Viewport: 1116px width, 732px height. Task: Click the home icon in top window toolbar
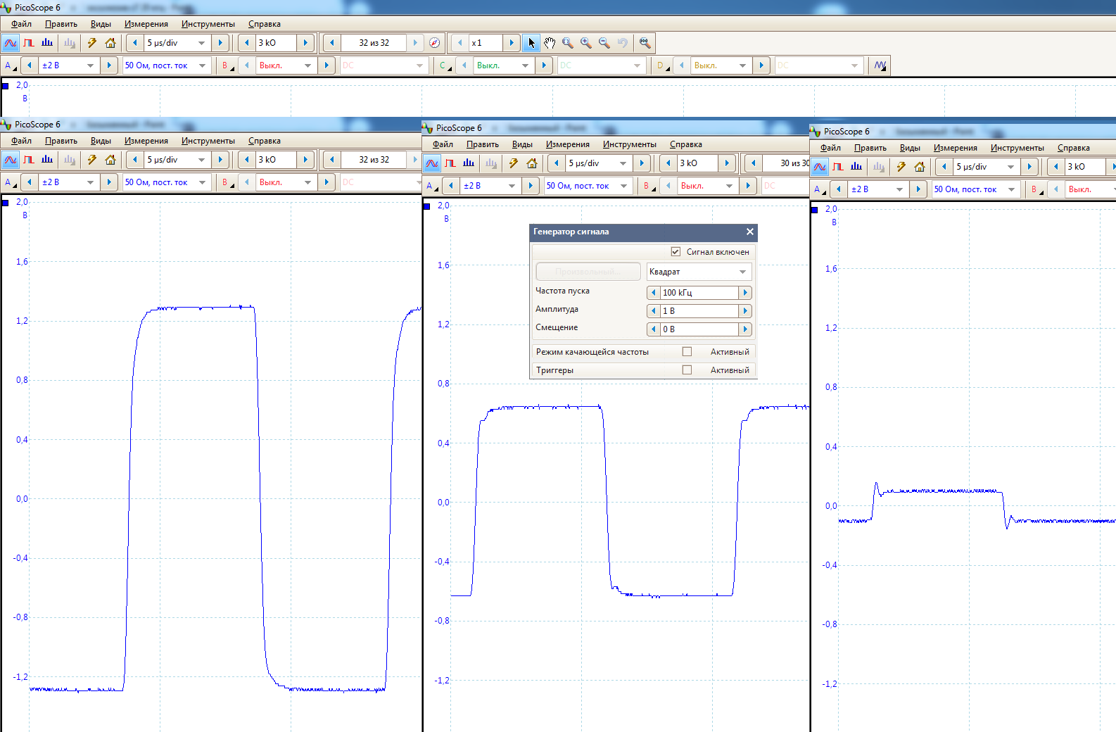tap(110, 43)
